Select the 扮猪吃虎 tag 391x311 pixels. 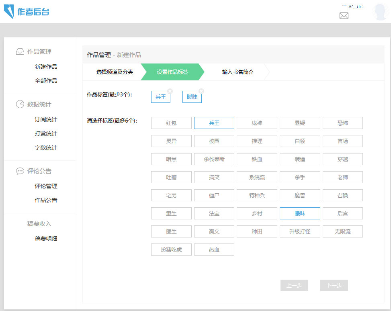(x=171, y=250)
